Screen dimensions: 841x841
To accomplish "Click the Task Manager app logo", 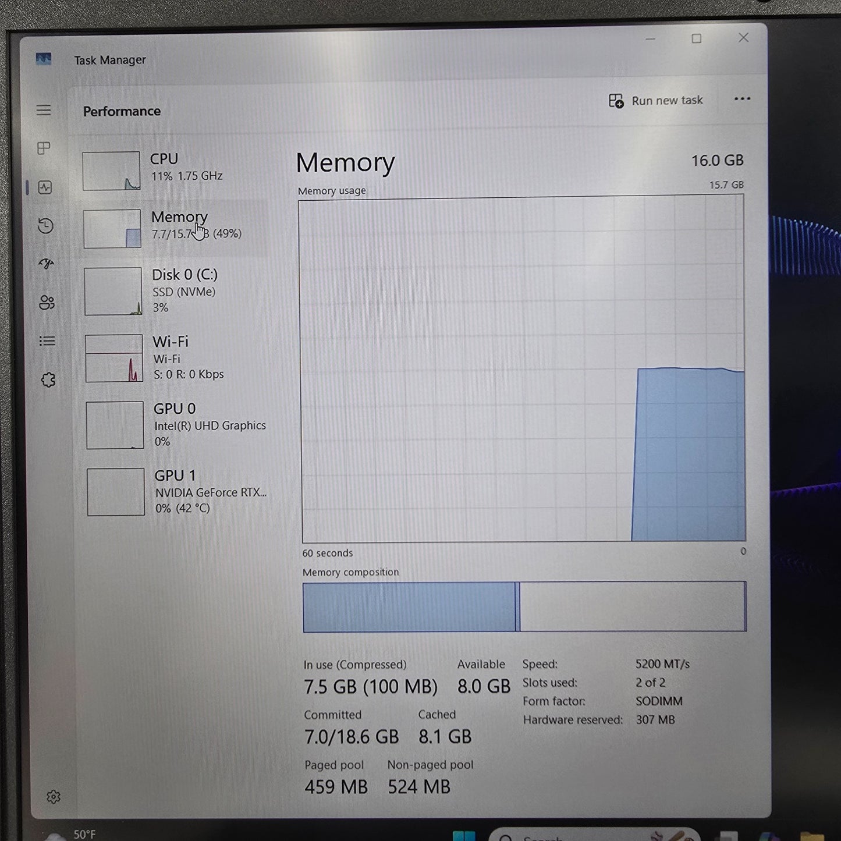I will pyautogui.click(x=44, y=59).
